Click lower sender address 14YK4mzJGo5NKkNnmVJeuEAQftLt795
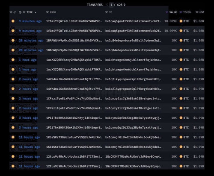Screen dimensions: 214x176 tap(74, 89)
